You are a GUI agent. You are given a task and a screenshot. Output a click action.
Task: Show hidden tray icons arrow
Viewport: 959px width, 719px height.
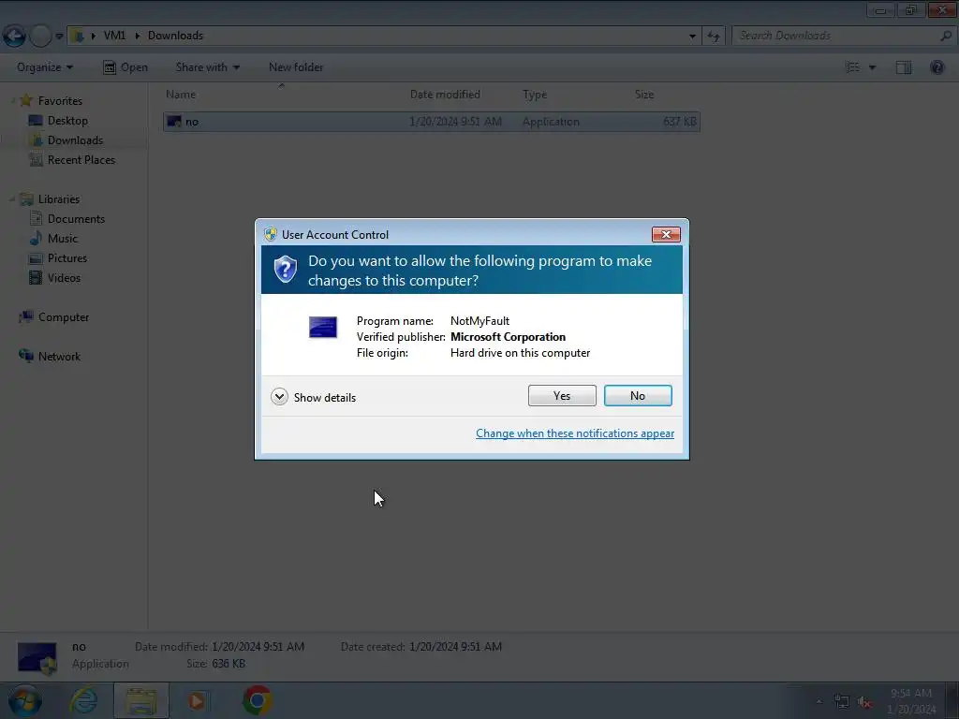coord(819,702)
